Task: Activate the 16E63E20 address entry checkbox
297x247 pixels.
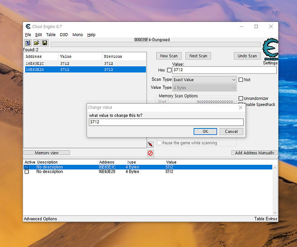Action: pyautogui.click(x=27, y=172)
